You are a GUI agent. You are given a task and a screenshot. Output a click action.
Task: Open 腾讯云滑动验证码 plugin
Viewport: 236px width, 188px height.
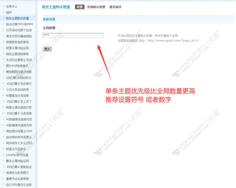(17, 161)
